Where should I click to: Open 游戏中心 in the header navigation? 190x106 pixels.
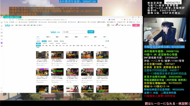click(x=21, y=25)
